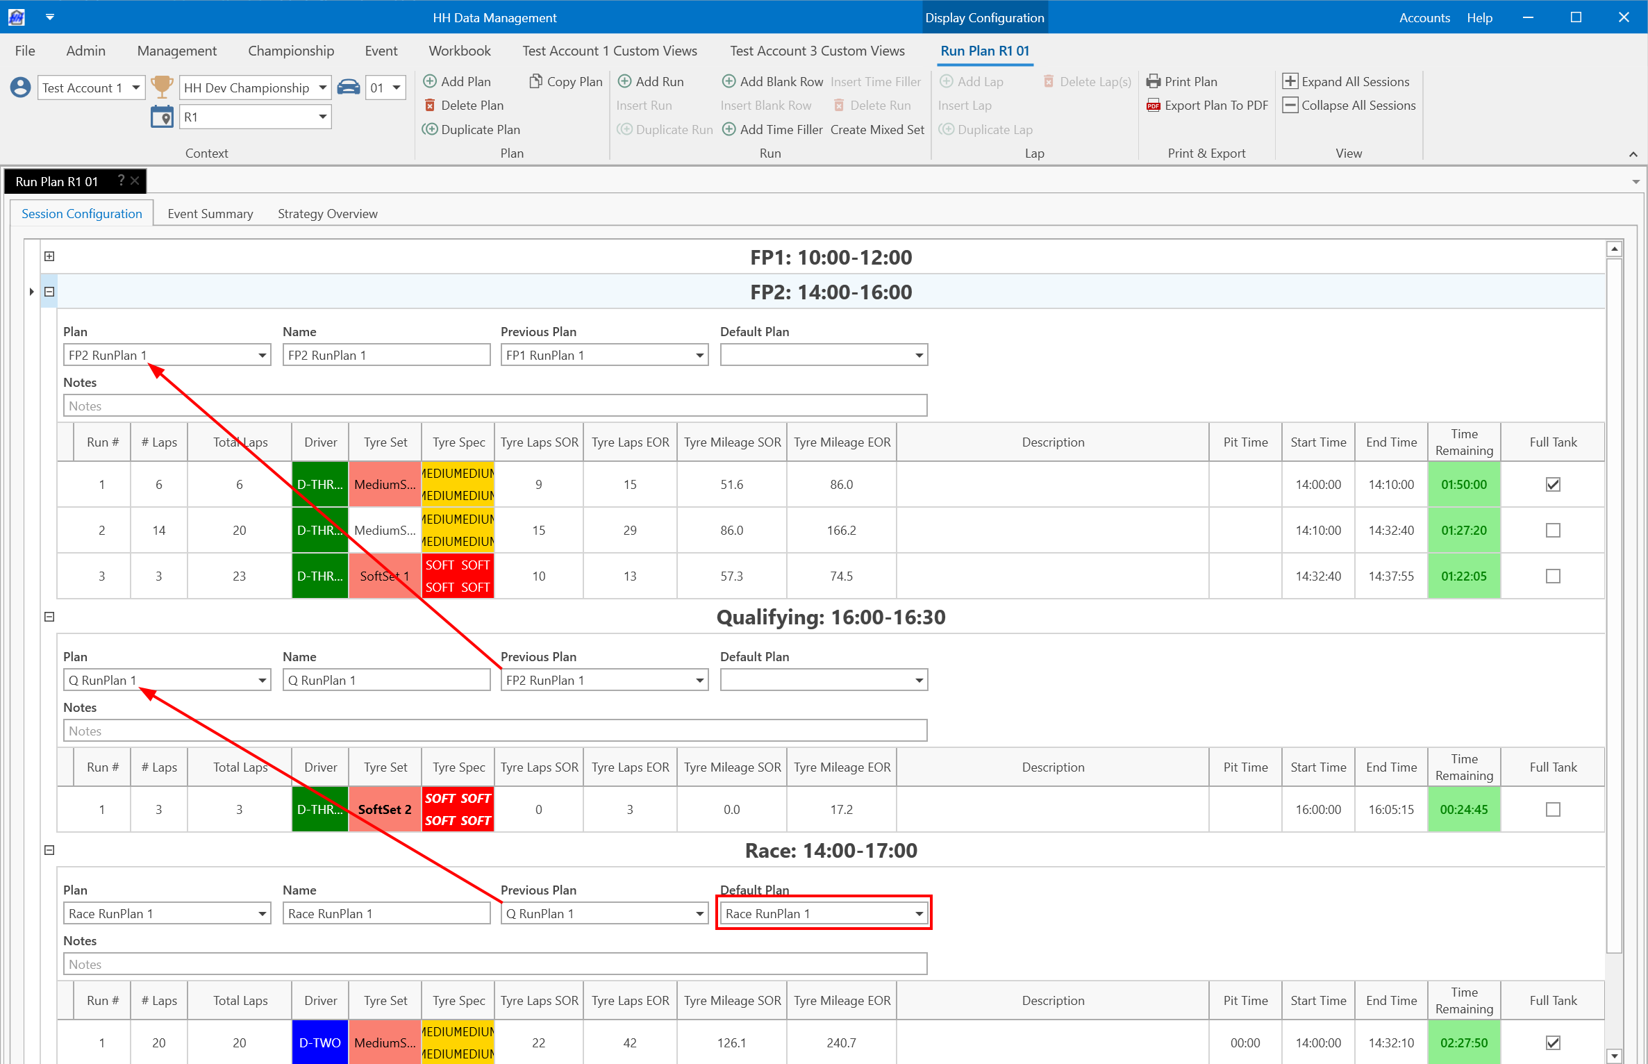Open the Workbook ribbon tab
Screen dimensions: 1648x1064
[x=459, y=51]
